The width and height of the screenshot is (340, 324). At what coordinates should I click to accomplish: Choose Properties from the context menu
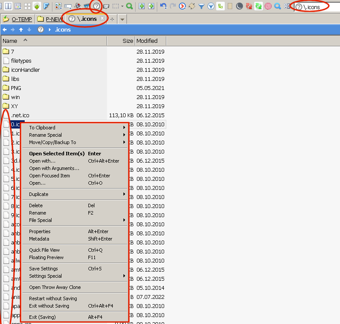40,231
